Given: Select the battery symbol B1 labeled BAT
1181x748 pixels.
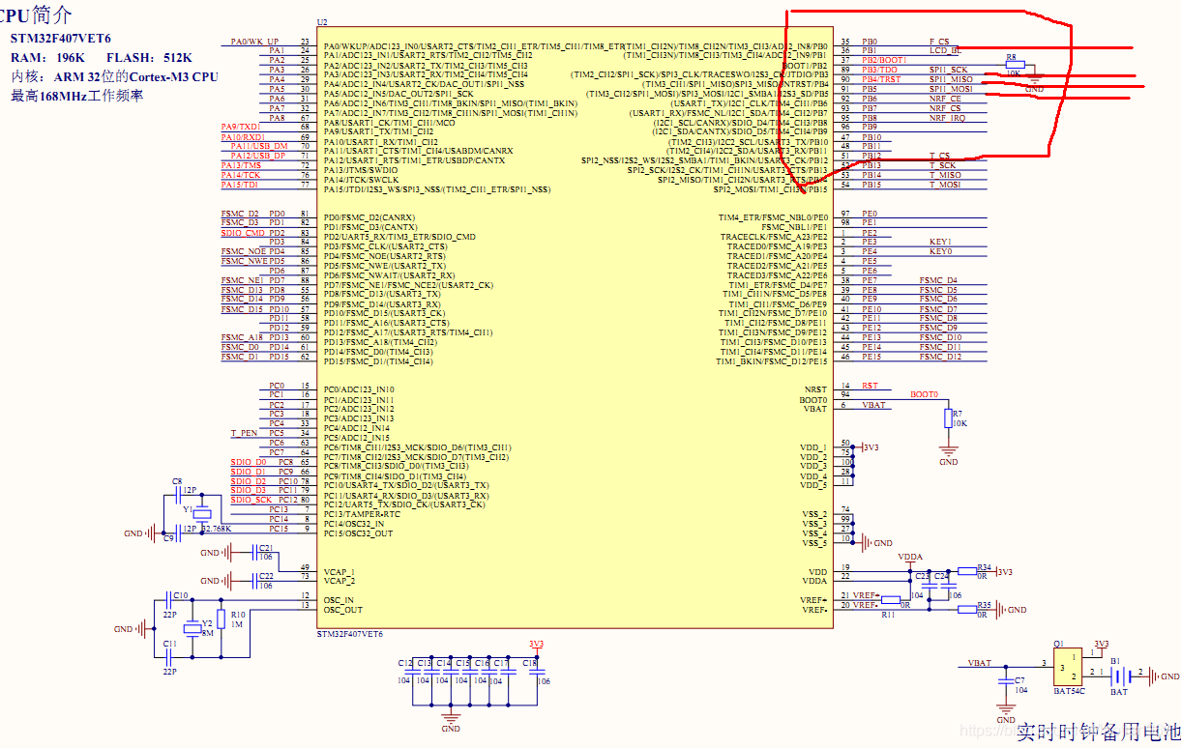Looking at the screenshot, I should [x=1120, y=676].
